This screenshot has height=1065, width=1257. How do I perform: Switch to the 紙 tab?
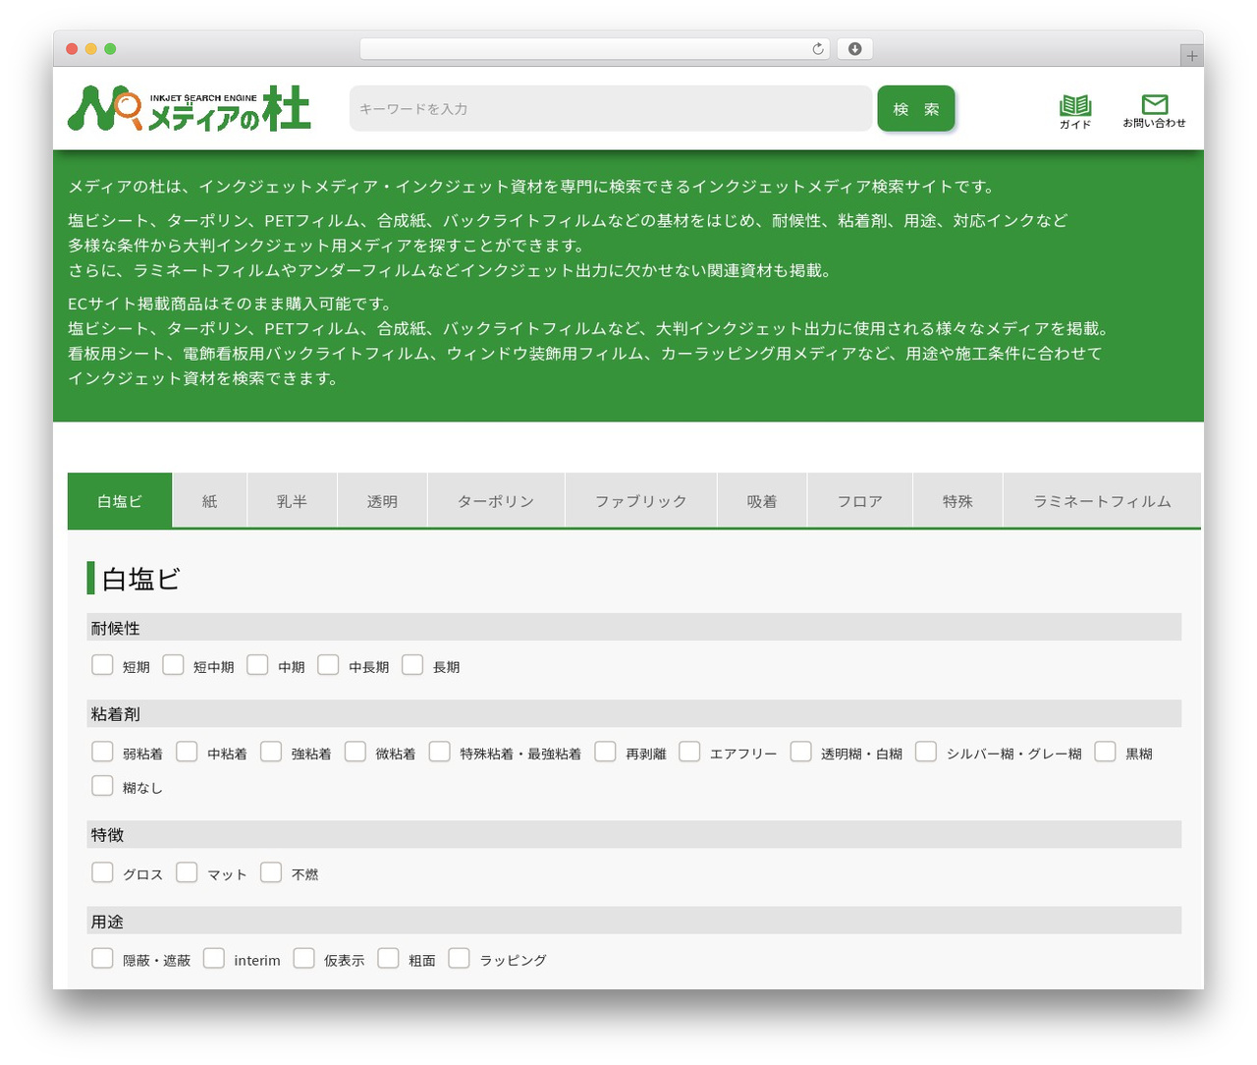(210, 501)
